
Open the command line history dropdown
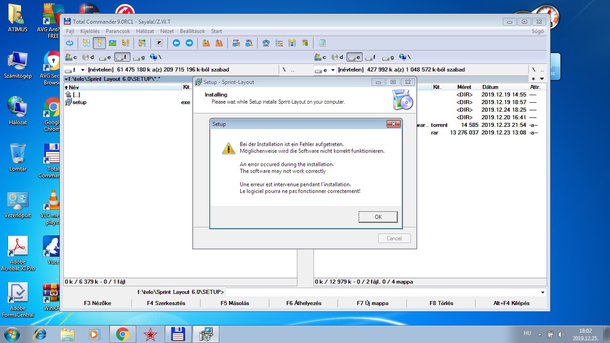tap(543, 293)
